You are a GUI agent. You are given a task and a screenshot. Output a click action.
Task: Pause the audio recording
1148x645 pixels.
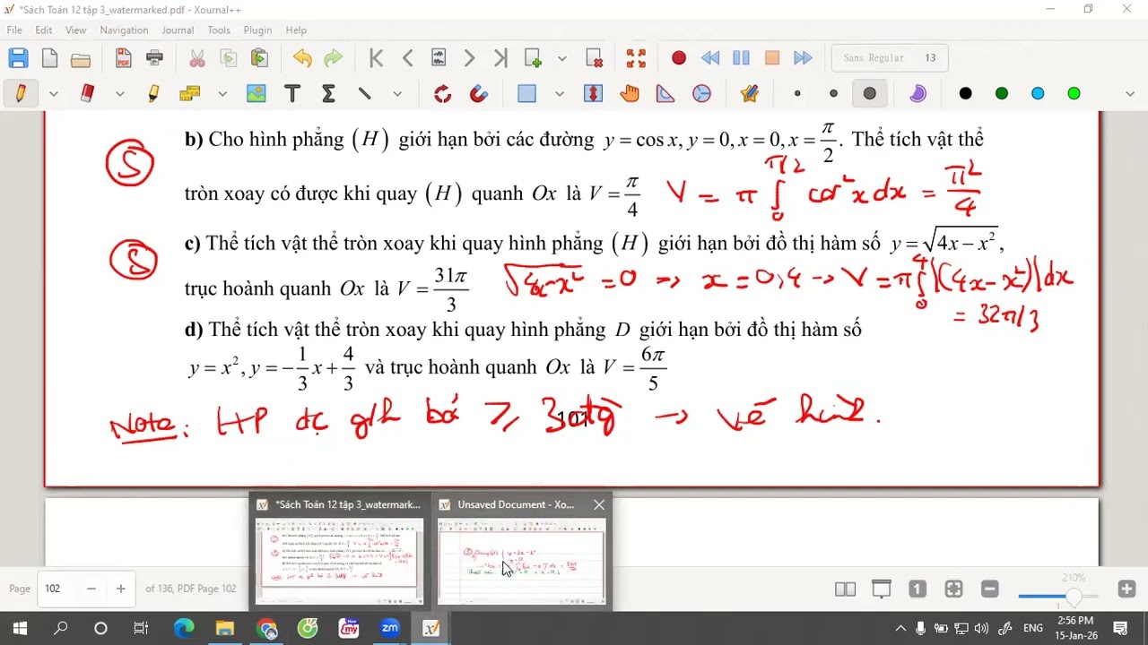(x=741, y=58)
